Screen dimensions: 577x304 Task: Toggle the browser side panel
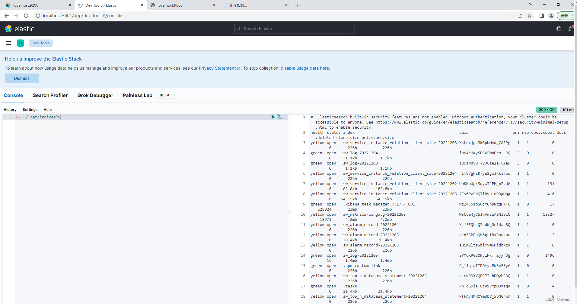[541, 16]
